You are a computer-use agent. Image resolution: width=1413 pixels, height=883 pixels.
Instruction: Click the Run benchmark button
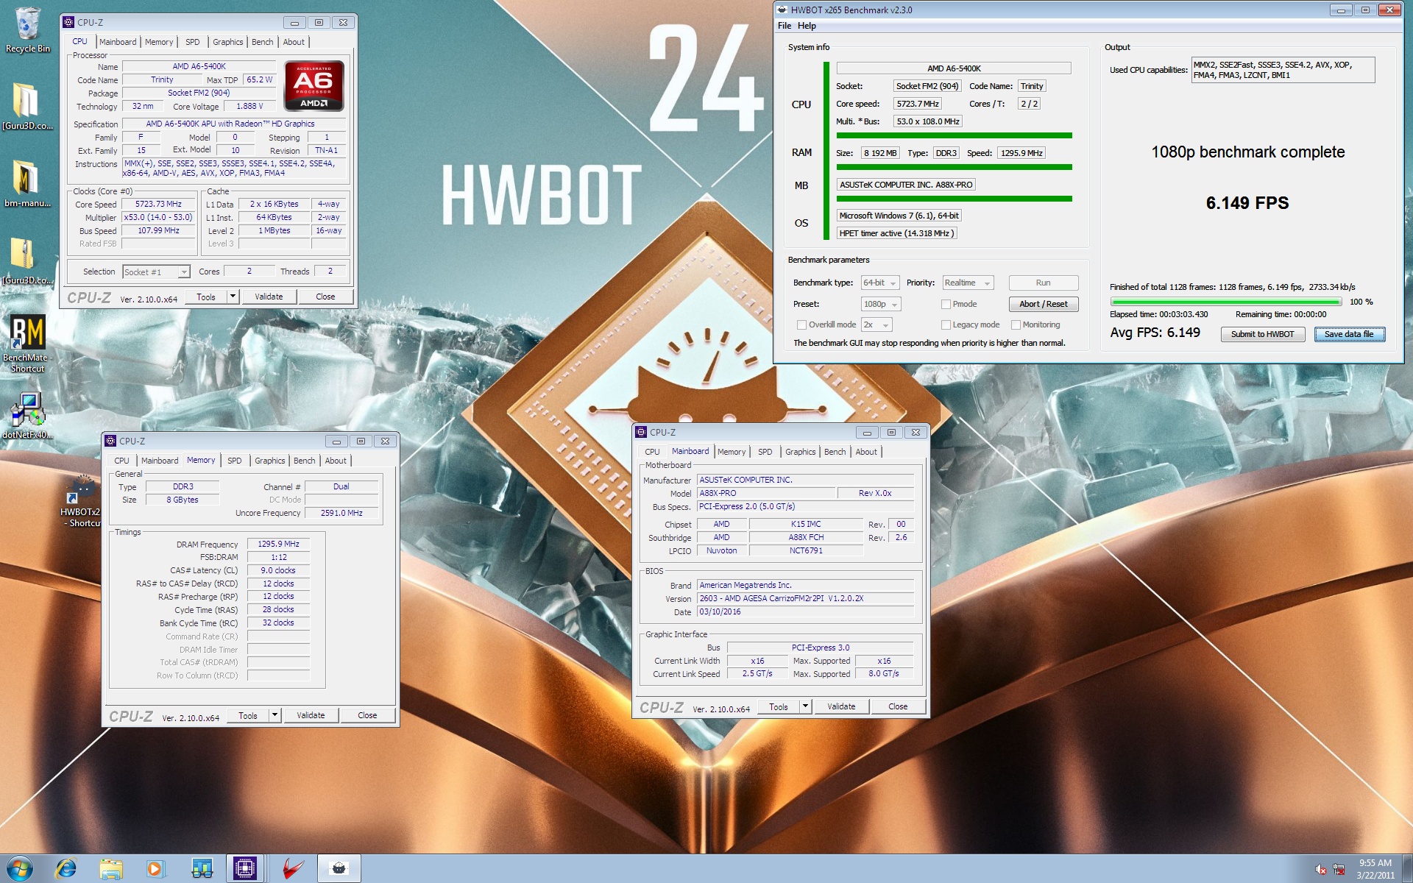[1043, 283]
